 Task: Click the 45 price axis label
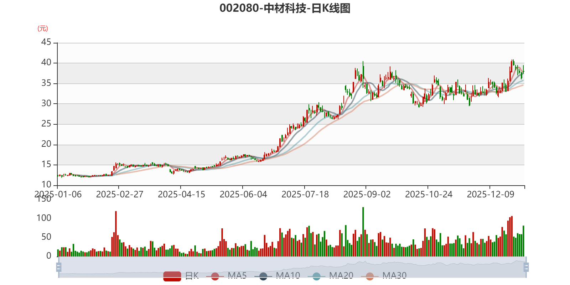pos(46,42)
